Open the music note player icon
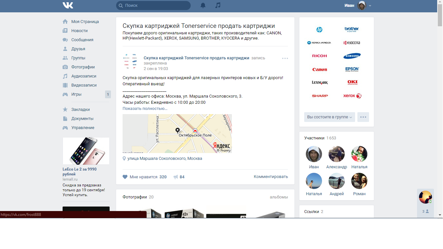Viewport: 443px width, 249px height. [218, 5]
